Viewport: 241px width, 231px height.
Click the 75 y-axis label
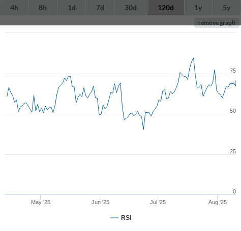[x=233, y=71]
